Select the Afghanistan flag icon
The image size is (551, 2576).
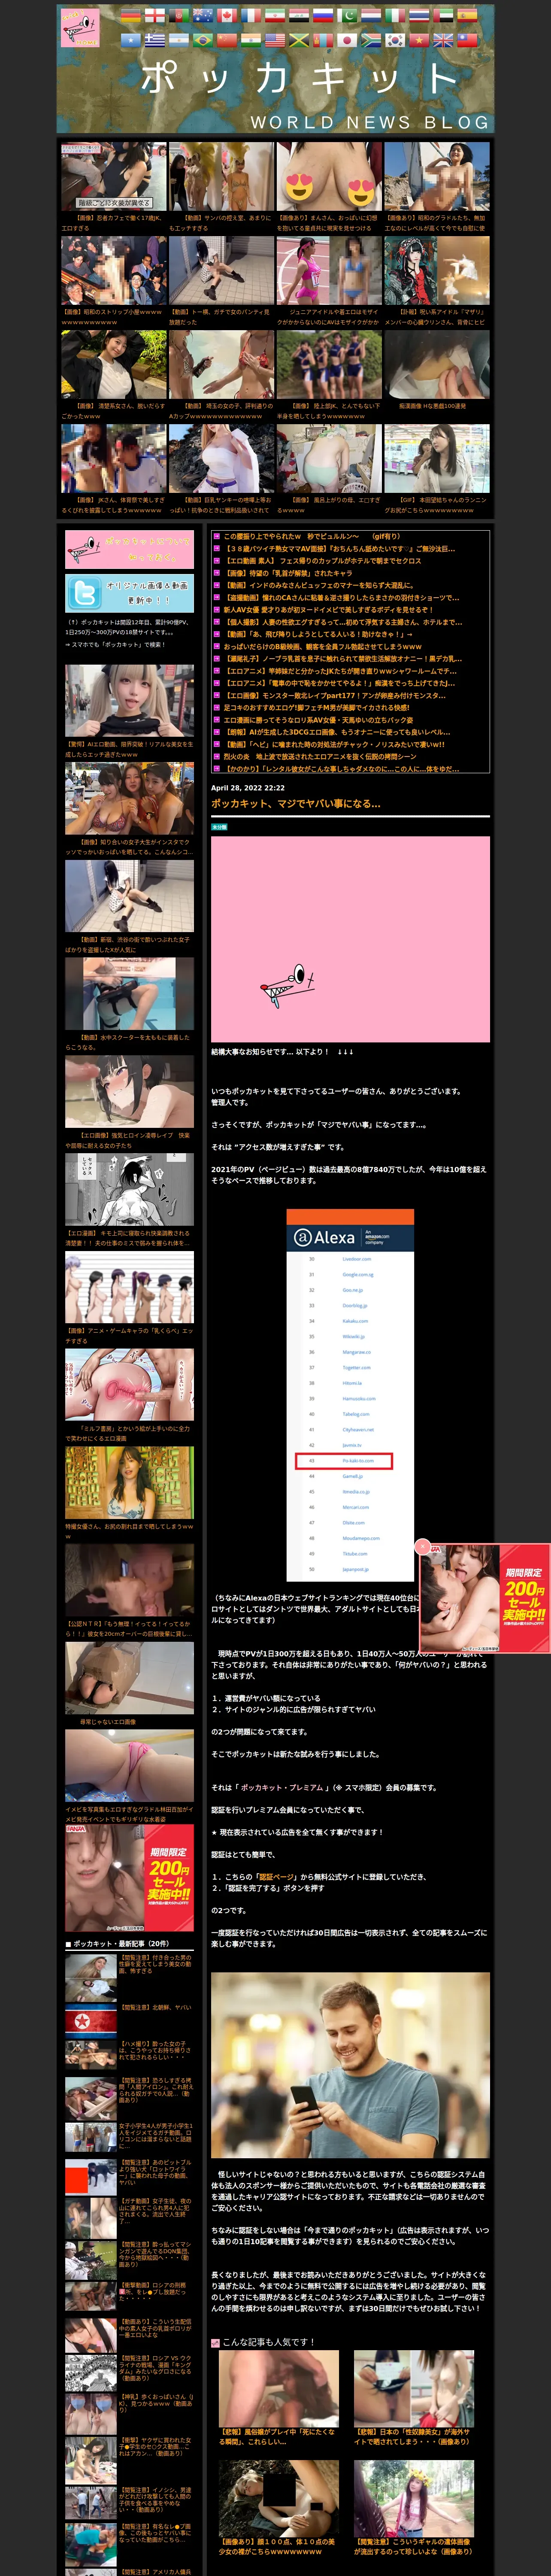click(x=180, y=15)
